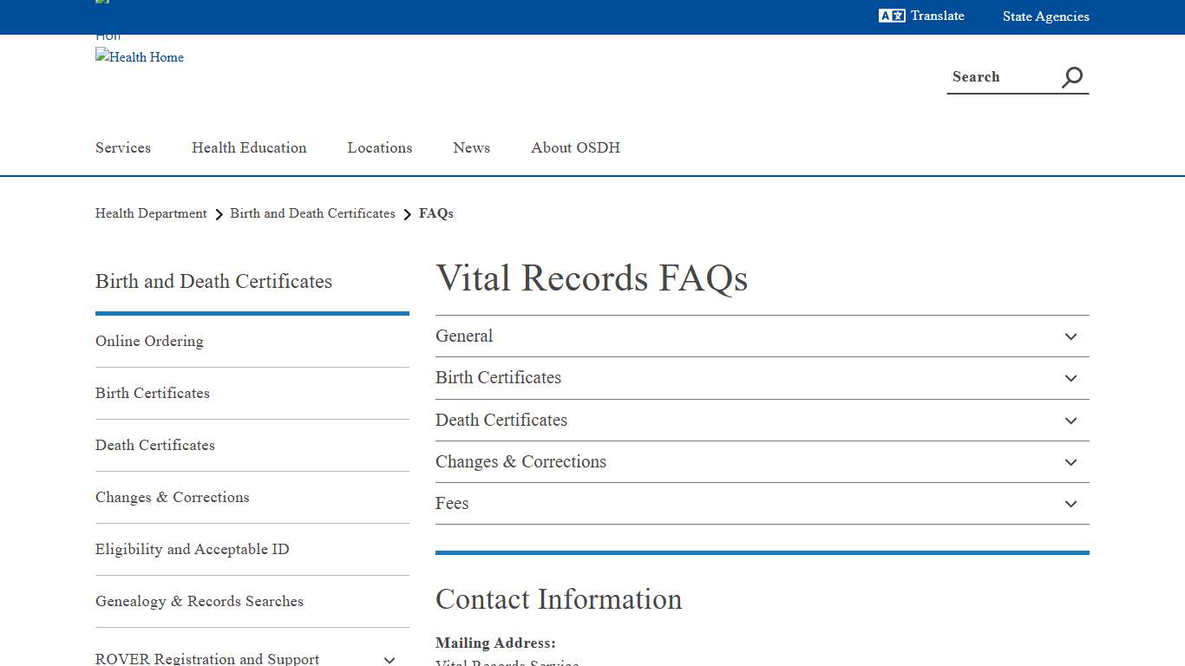Click the chevron next to Fees
This screenshot has width=1185, height=666.
(1070, 504)
